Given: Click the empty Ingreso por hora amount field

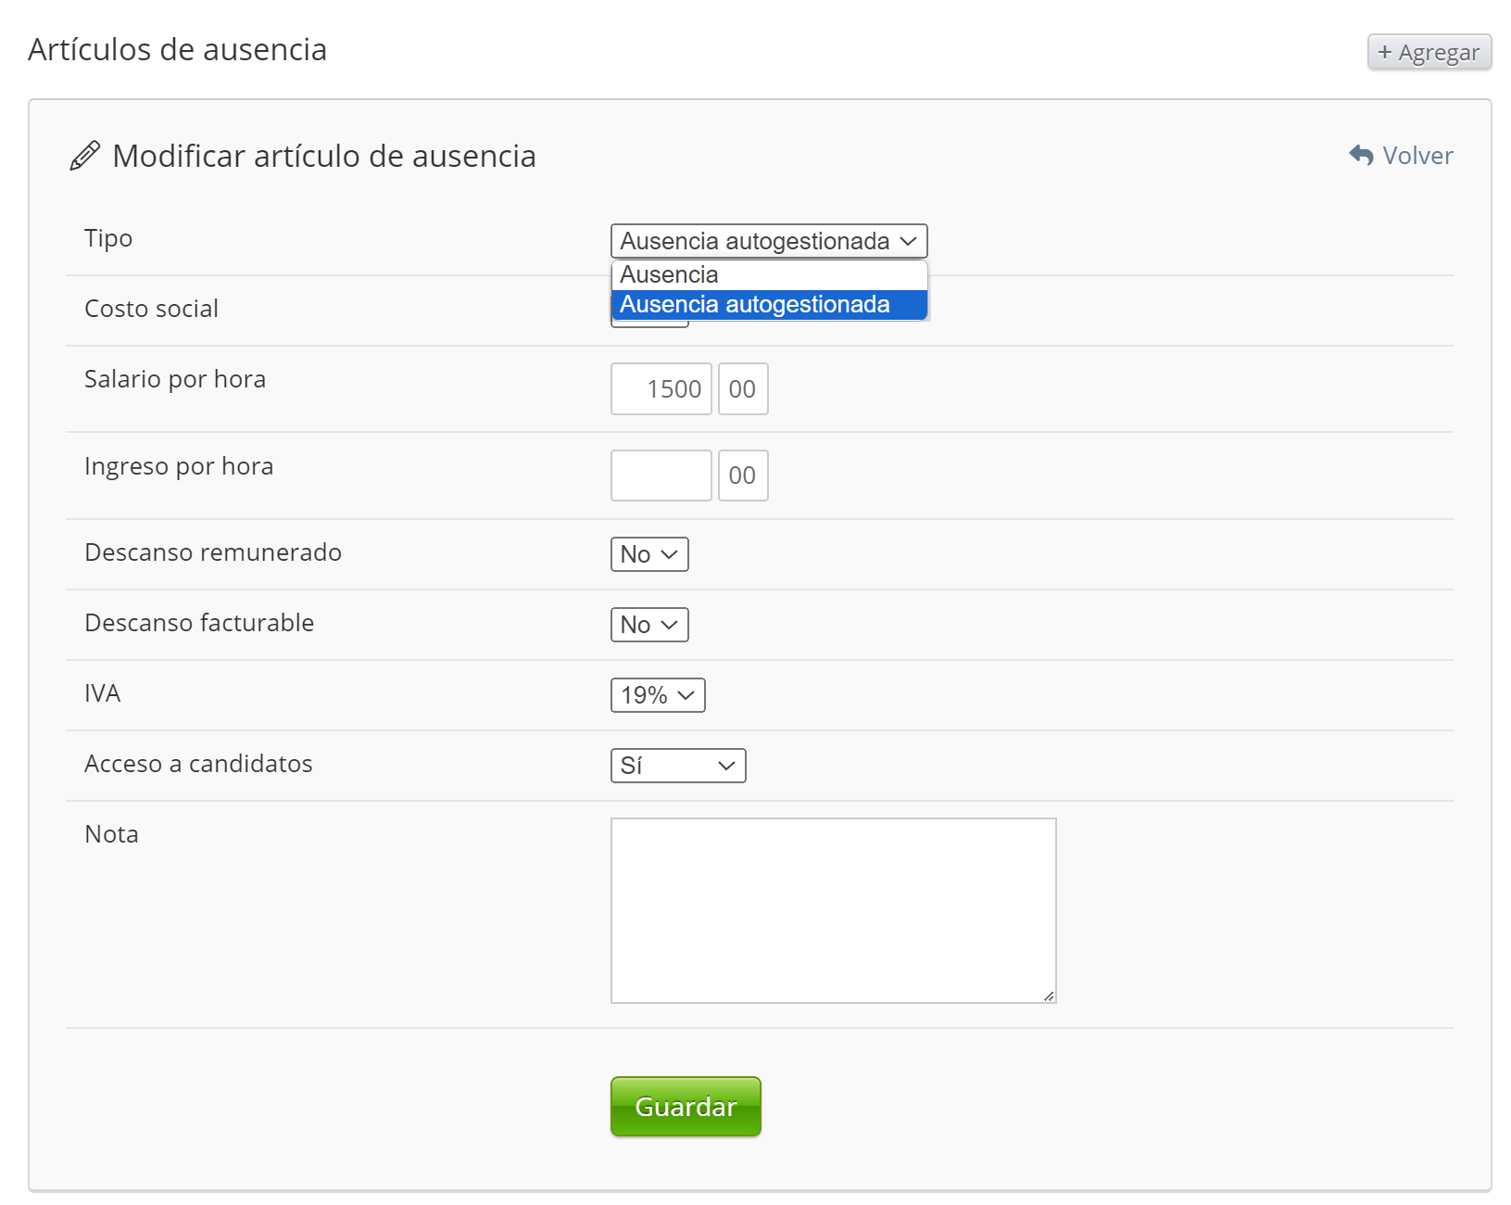Looking at the screenshot, I should coord(661,476).
